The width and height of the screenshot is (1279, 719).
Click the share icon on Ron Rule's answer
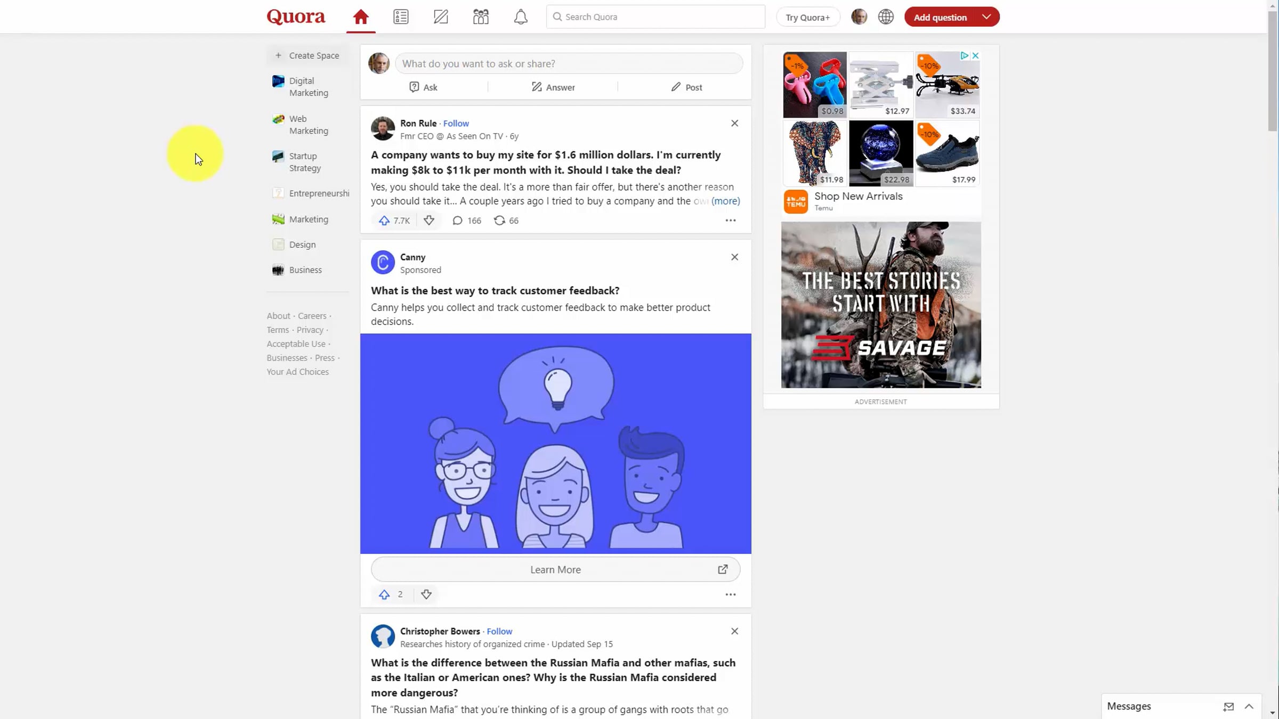(499, 220)
